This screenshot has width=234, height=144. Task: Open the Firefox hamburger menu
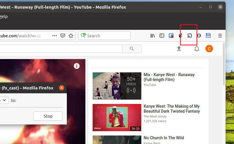[220, 36]
